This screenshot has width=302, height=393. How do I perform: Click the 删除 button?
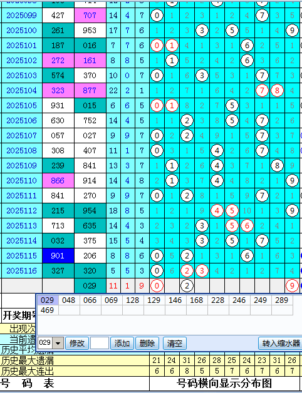tap(147, 343)
